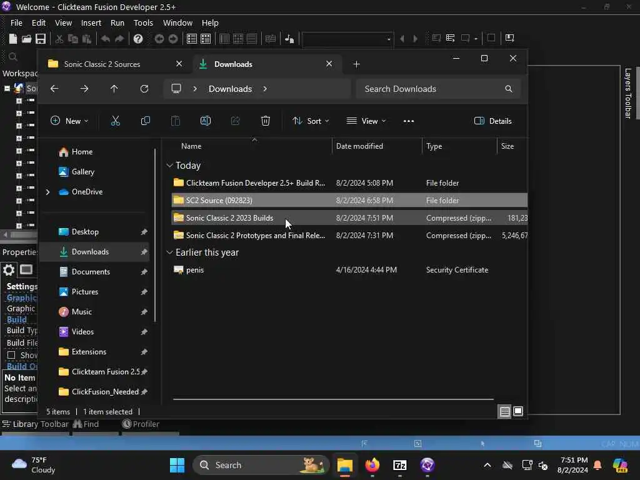Expand the first workspace tree child node
This screenshot has width=640, height=480.
pos(19,101)
